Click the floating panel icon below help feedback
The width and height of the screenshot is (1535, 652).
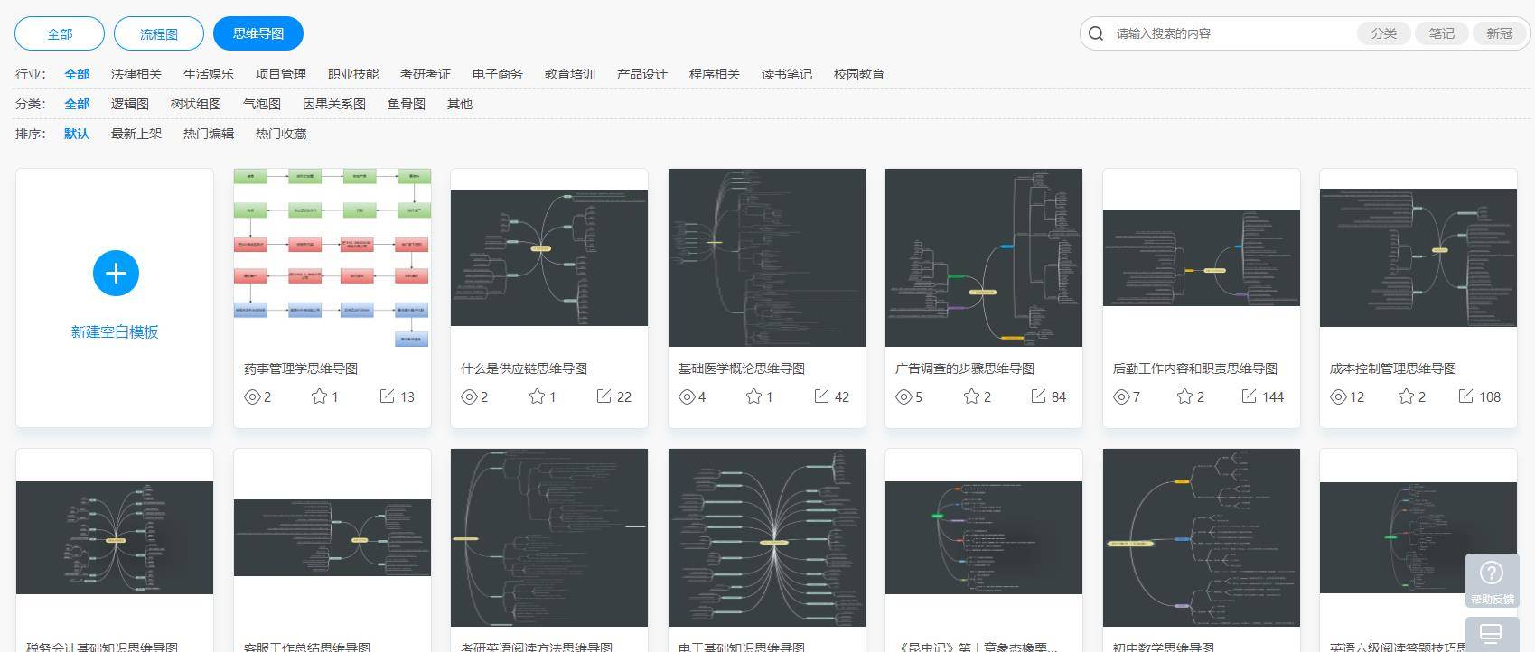[1491, 634]
